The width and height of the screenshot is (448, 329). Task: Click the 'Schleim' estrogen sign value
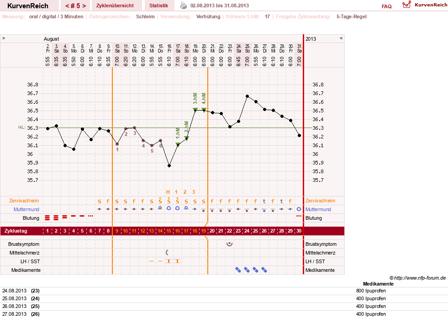[145, 16]
